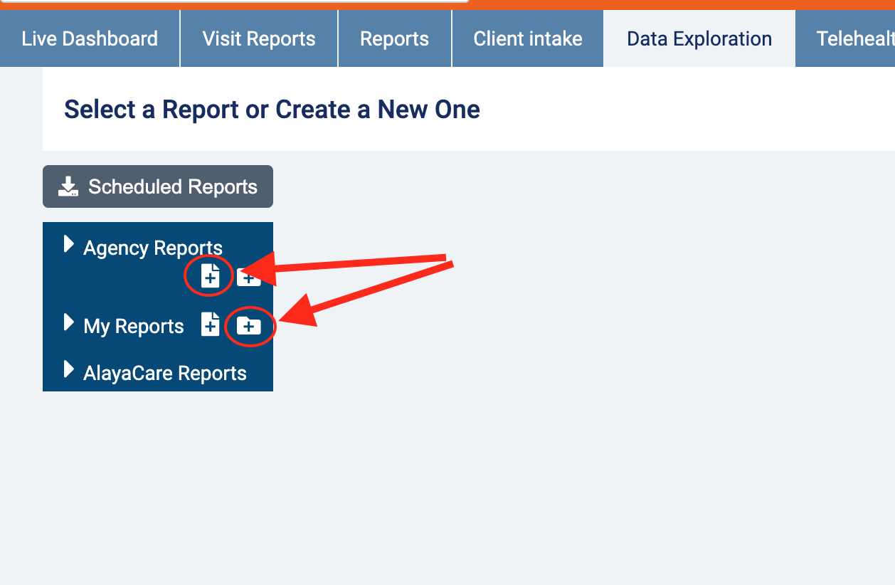Select the AlayaCare Reports folder label
The image size is (895, 585).
(x=165, y=374)
